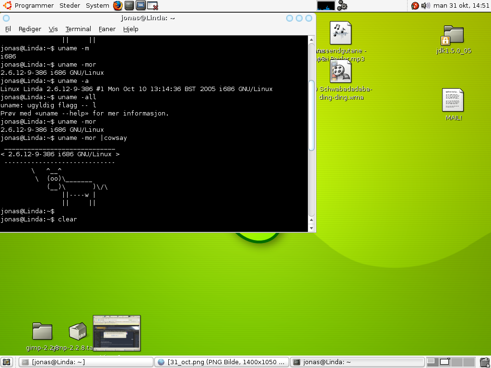The height and width of the screenshot is (368, 491).
Task: Click the window-with-red-X panel icon
Action: (x=152, y=6)
